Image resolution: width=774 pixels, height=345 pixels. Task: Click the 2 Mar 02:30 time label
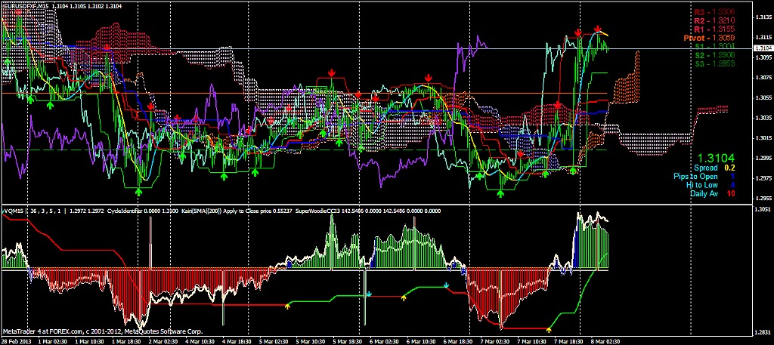point(162,340)
